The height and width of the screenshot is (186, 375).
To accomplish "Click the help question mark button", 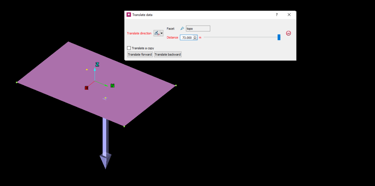I will [x=277, y=15].
